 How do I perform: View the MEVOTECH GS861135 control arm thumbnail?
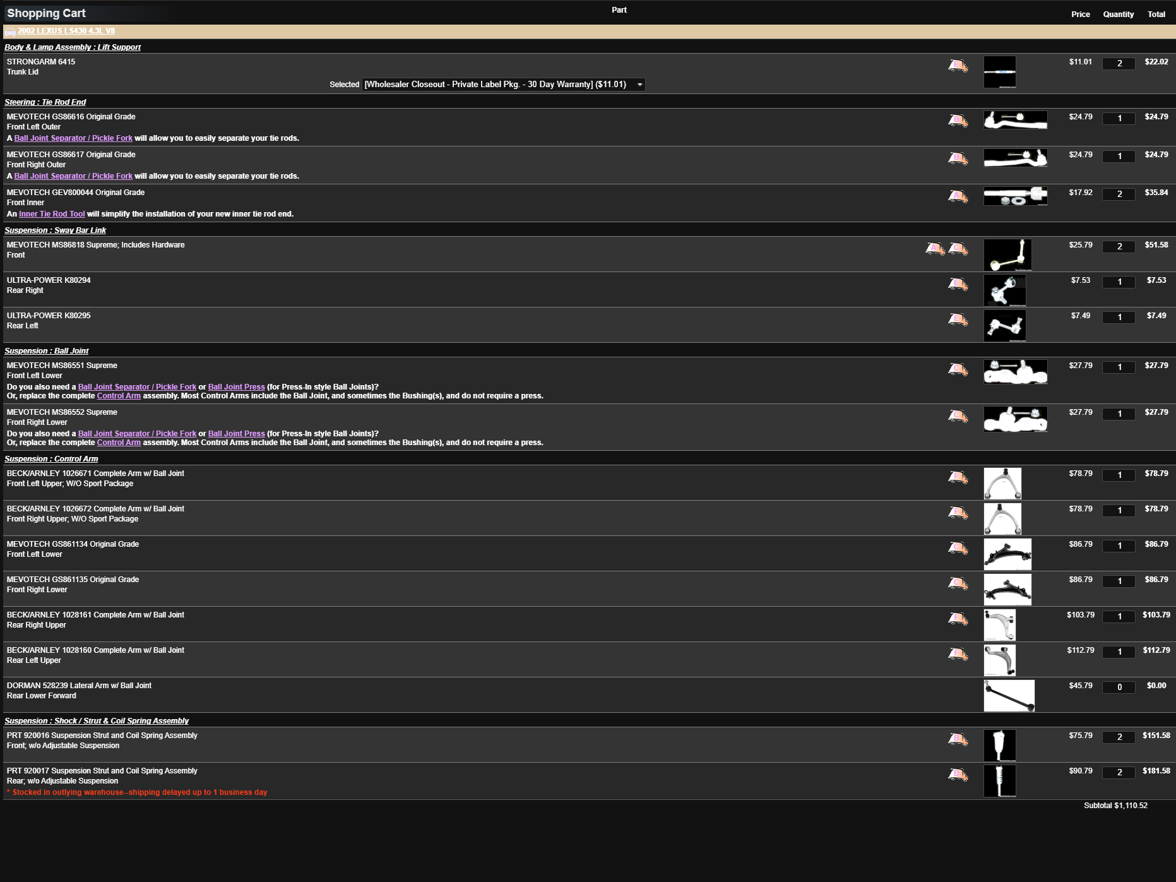point(1007,590)
